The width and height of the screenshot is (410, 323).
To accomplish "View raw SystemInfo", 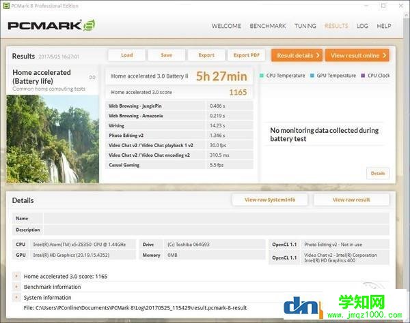I will tap(270, 200).
